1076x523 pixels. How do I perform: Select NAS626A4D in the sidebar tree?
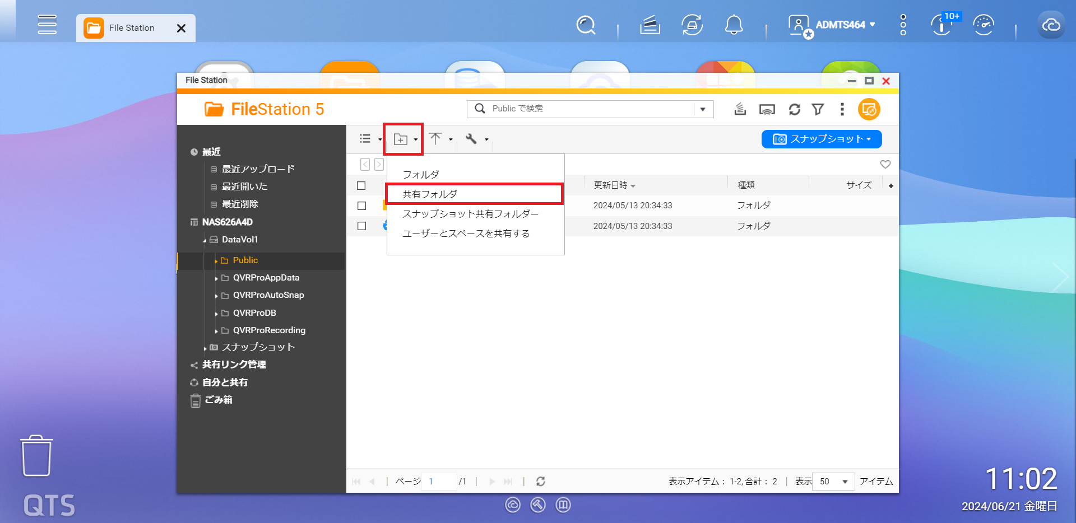point(227,222)
